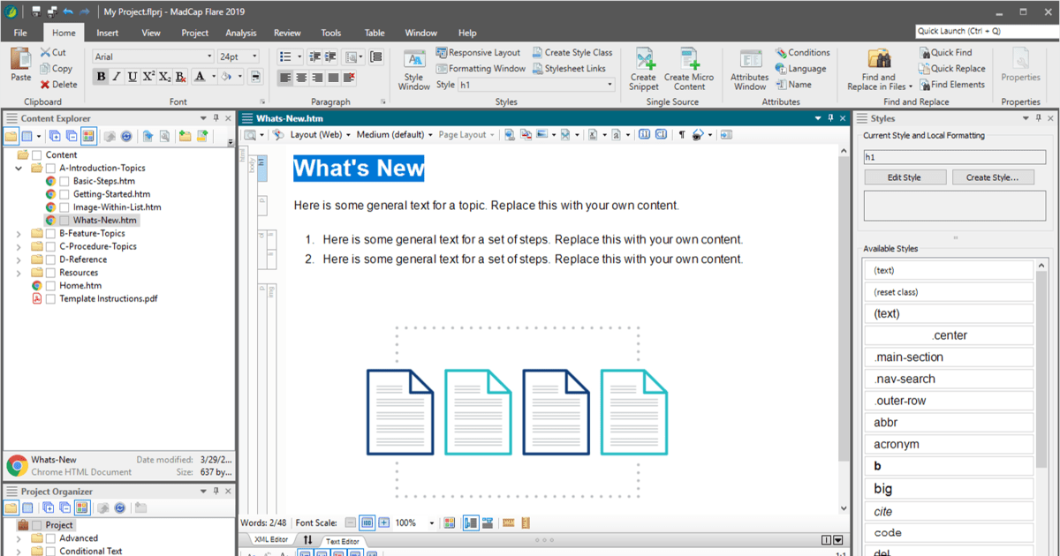Toggle align left paragraph
This screenshot has width=1060, height=556.
point(285,78)
